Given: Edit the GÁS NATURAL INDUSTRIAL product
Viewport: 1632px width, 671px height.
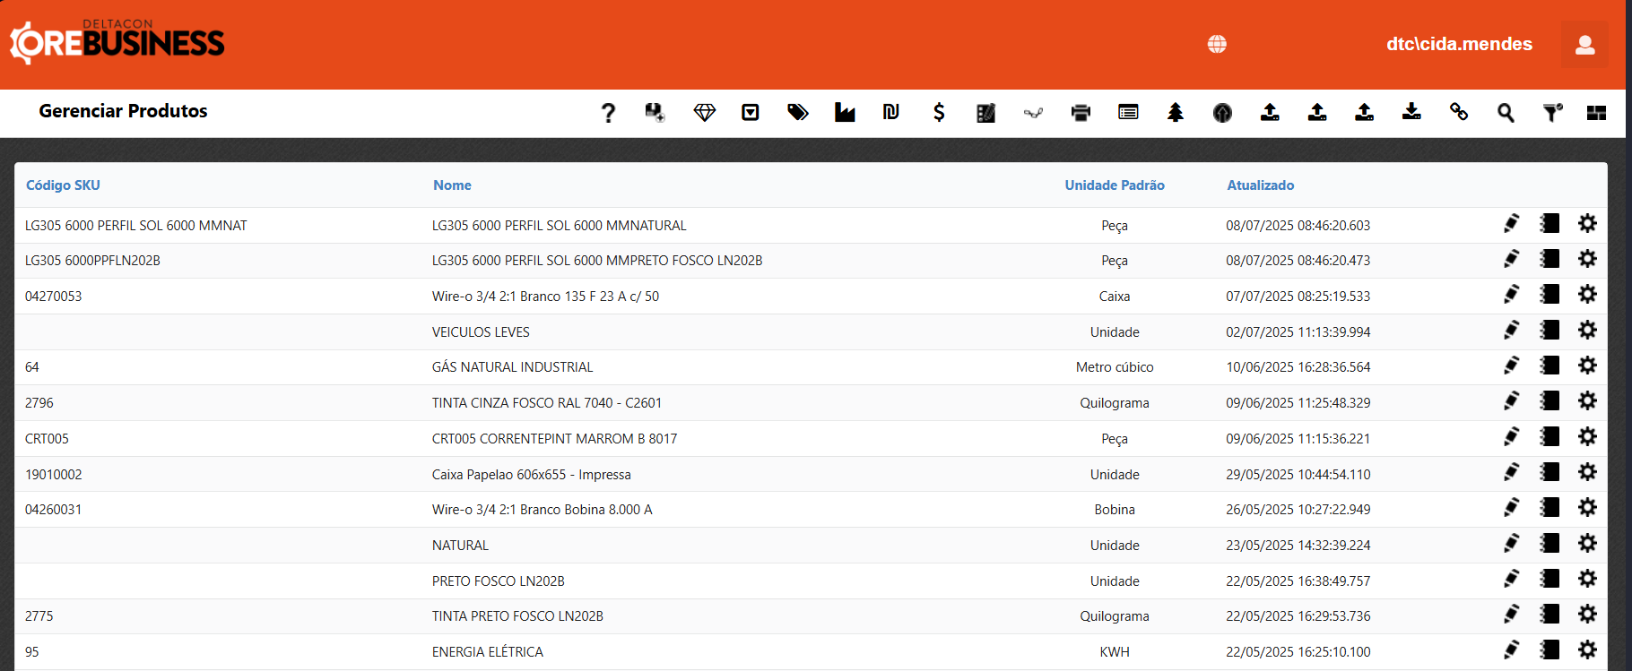Looking at the screenshot, I should coord(1511,366).
